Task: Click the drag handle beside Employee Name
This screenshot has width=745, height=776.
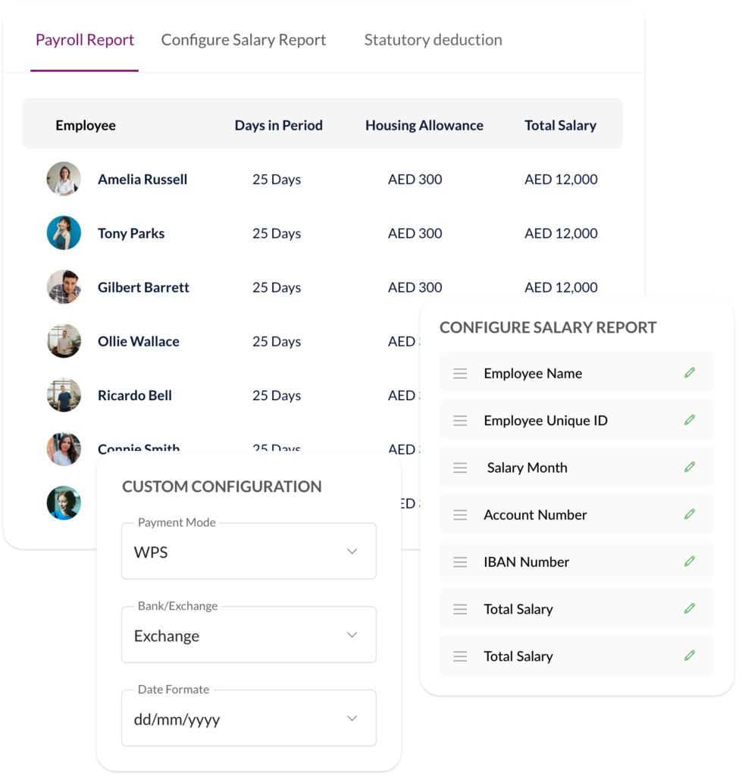Action: (460, 372)
